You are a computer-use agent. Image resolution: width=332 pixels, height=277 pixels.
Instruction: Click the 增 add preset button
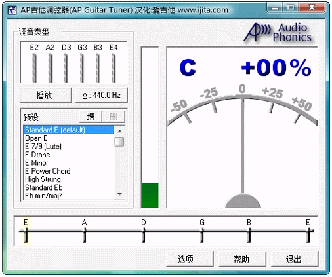tap(91, 117)
